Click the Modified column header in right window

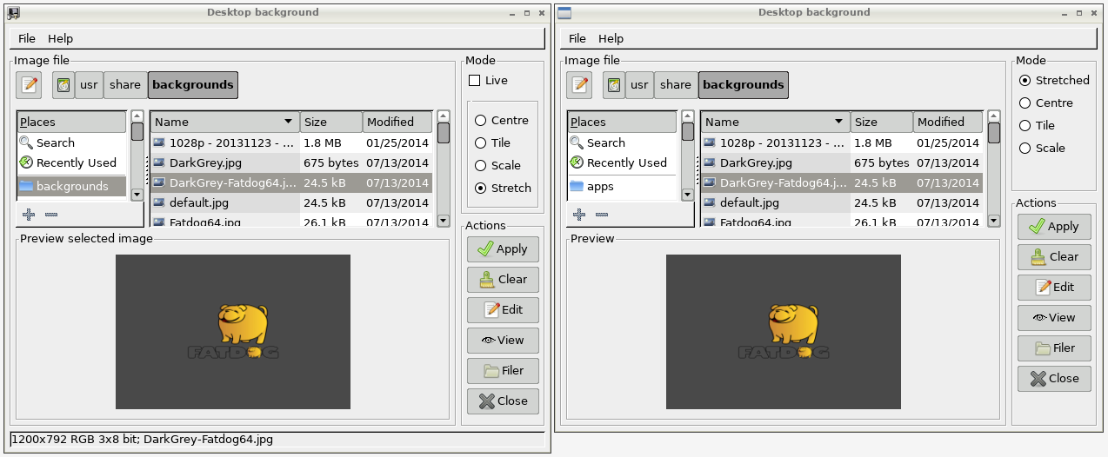point(948,122)
